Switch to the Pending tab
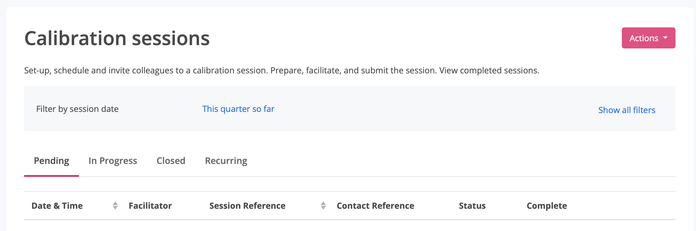 [x=52, y=161]
